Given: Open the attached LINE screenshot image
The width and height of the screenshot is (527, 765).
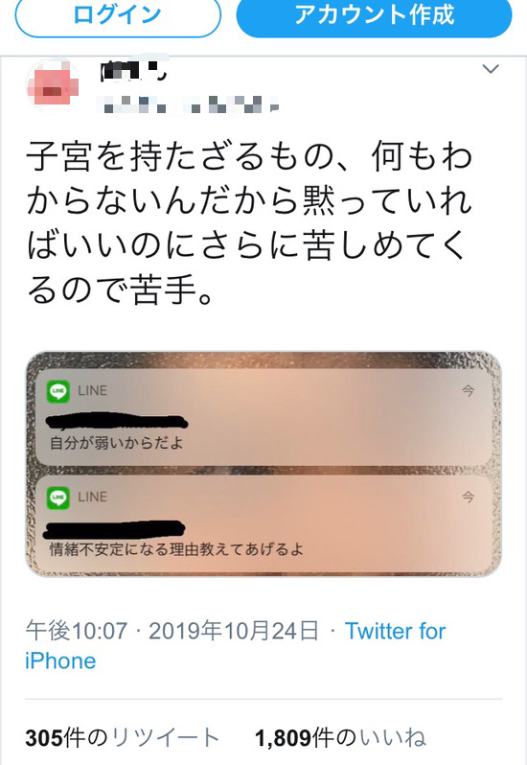Looking at the screenshot, I should 263,464.
